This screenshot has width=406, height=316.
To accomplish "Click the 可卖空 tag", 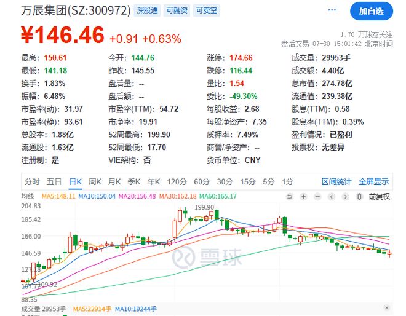I will (x=206, y=10).
